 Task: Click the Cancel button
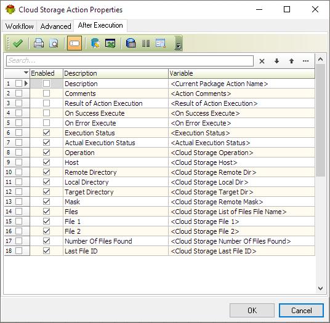coord(301,310)
